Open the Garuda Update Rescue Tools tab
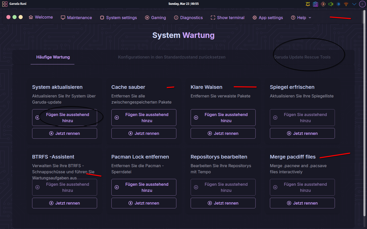The height and width of the screenshot is (229, 367). click(x=302, y=57)
